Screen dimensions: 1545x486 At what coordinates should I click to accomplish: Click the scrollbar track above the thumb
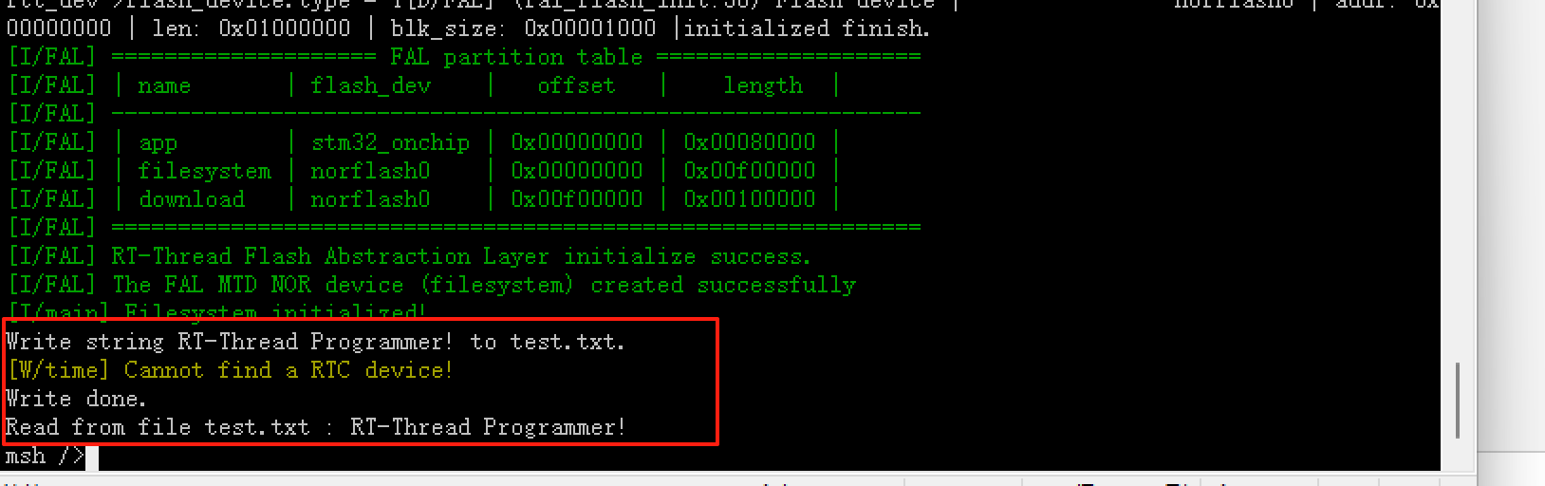click(1458, 180)
